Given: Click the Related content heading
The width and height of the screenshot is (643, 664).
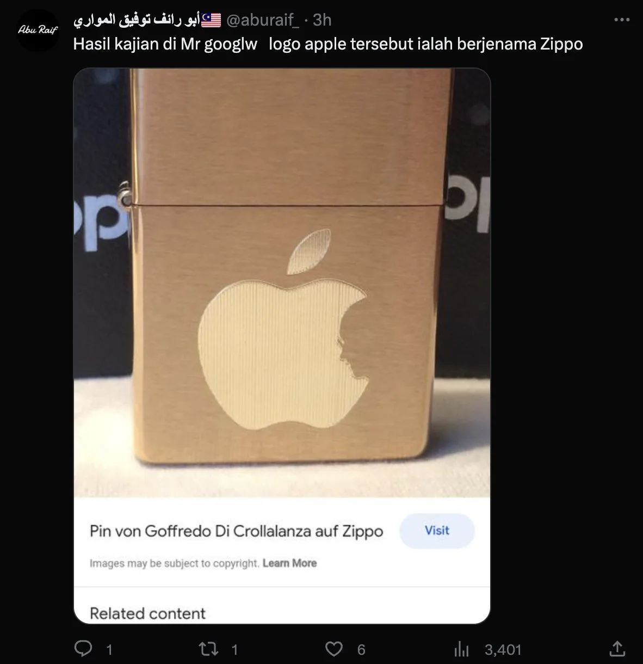Looking at the screenshot, I should [147, 613].
